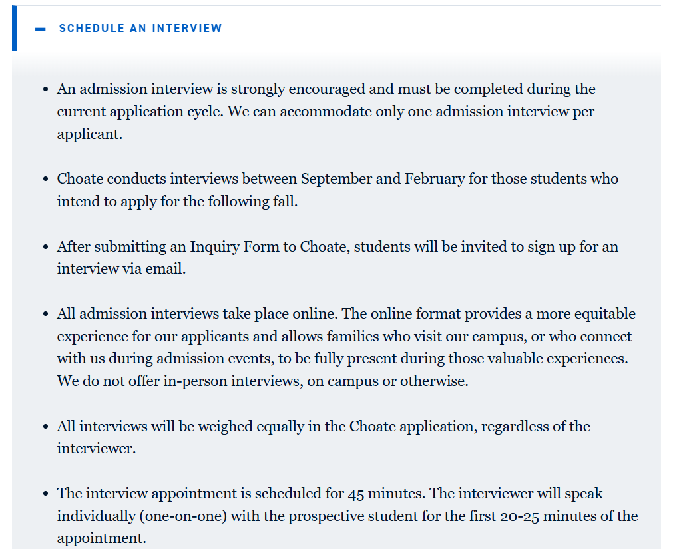Collapse the Schedule an Interview section via minus icon
This screenshot has width=673, height=549.
[x=41, y=29]
